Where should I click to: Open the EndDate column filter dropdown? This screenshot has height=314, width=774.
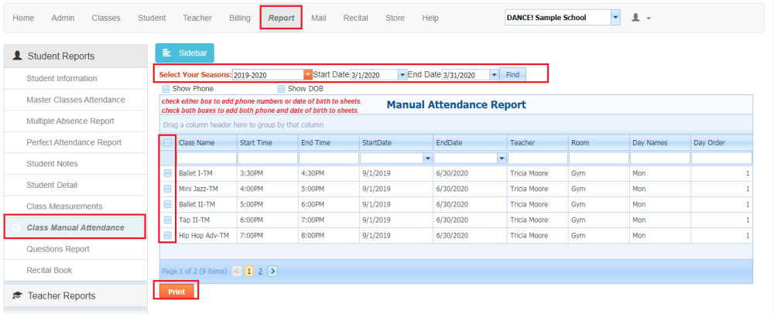(x=502, y=159)
